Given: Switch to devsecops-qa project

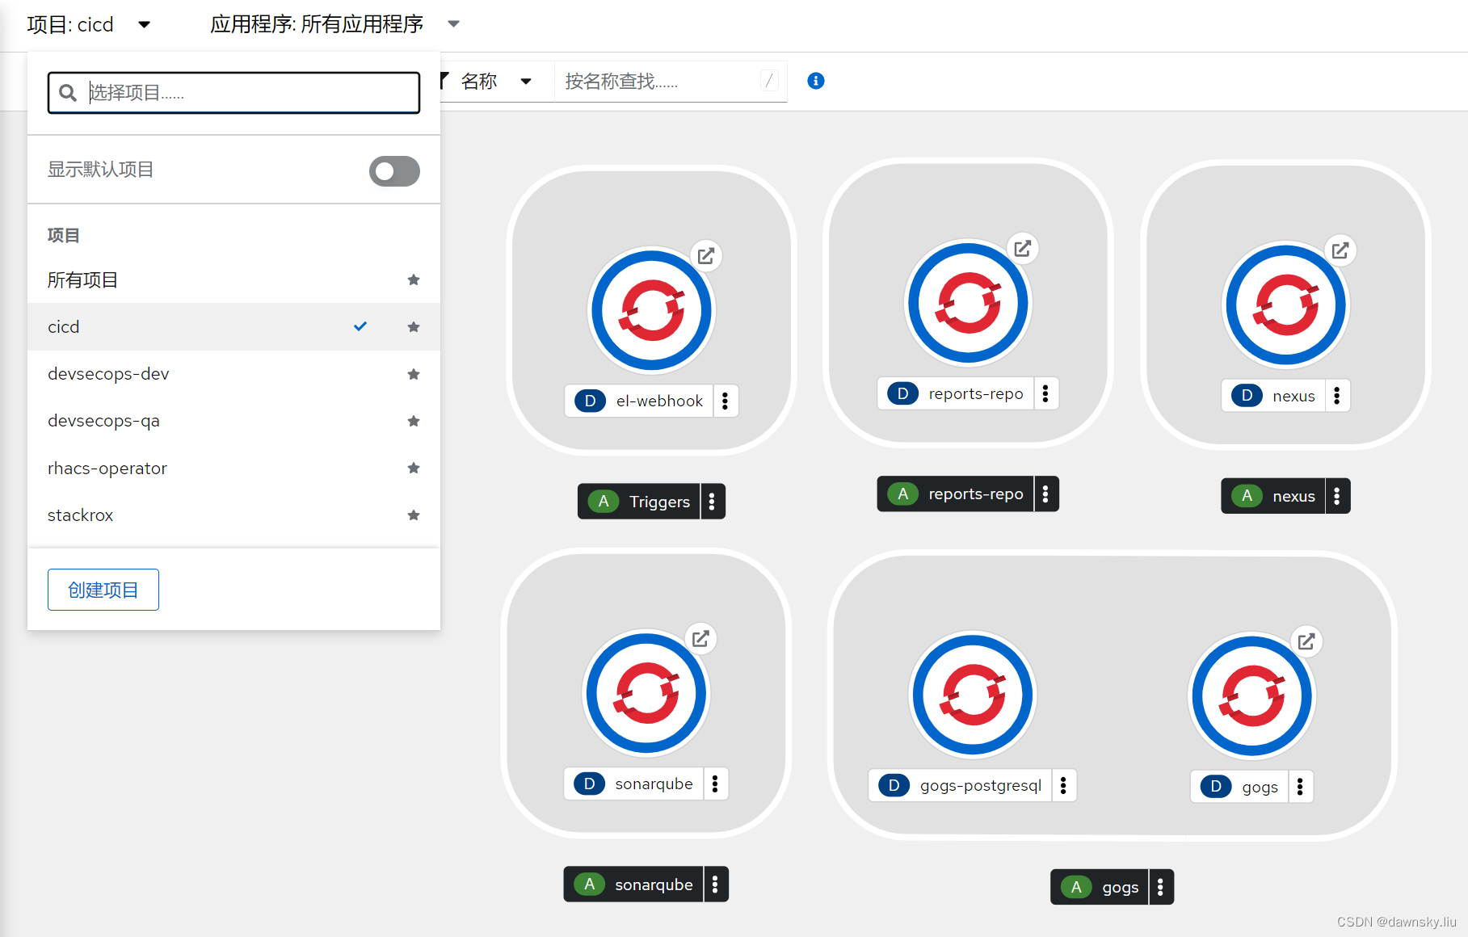Looking at the screenshot, I should (x=233, y=421).
